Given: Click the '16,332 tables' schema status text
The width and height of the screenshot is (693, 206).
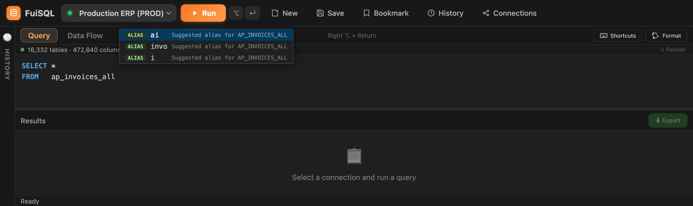Looking at the screenshot, I should click(x=47, y=50).
